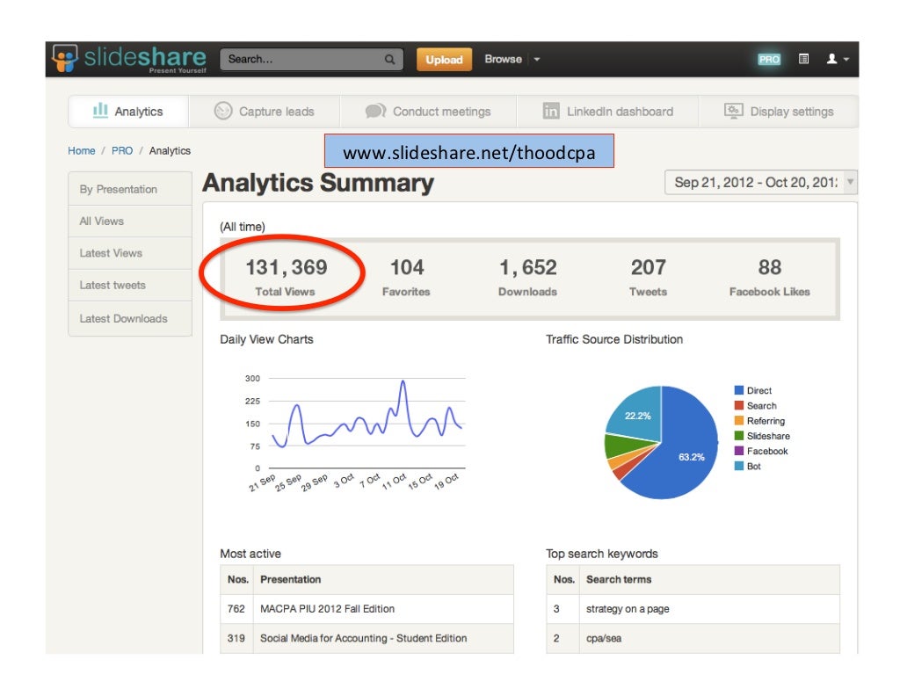Click the 88 Facebook Likes stat
This screenshot has width=900, height=696.
770,277
